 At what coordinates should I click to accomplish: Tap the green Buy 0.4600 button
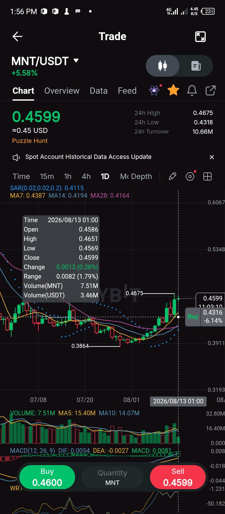(x=47, y=477)
